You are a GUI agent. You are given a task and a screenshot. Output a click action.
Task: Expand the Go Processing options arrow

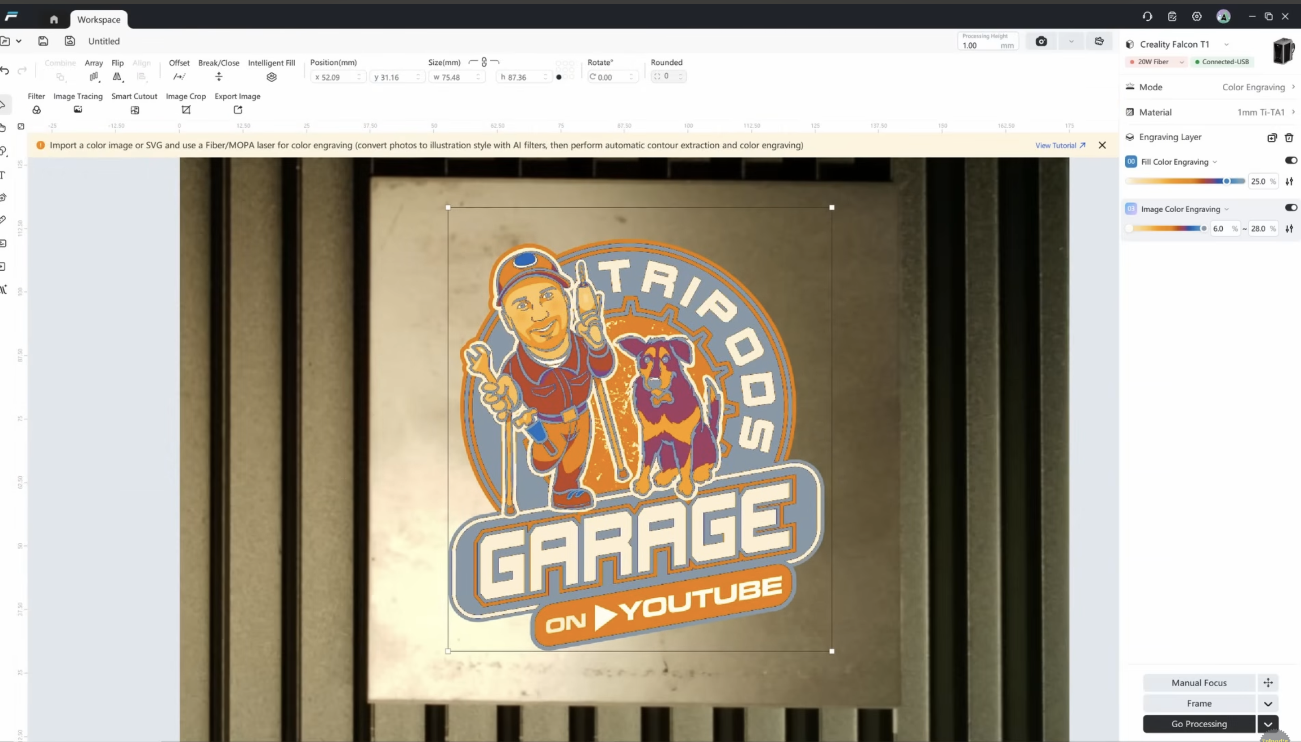pos(1268,724)
